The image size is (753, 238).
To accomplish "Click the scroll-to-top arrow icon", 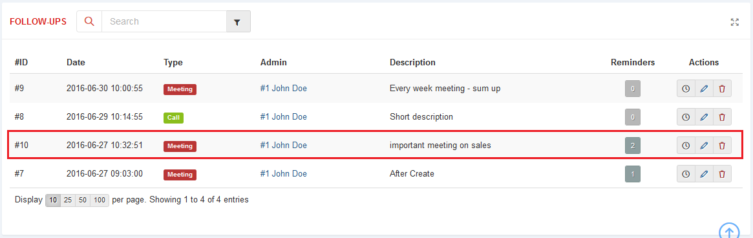I will click(729, 232).
